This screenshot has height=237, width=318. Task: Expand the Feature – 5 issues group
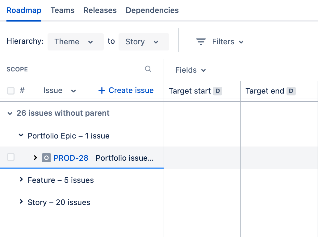coord(21,179)
